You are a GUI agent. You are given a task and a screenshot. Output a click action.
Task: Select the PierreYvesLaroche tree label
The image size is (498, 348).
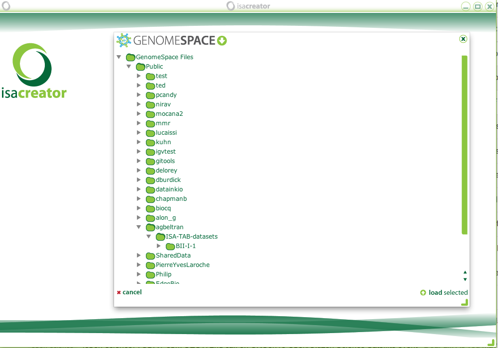pos(183,265)
